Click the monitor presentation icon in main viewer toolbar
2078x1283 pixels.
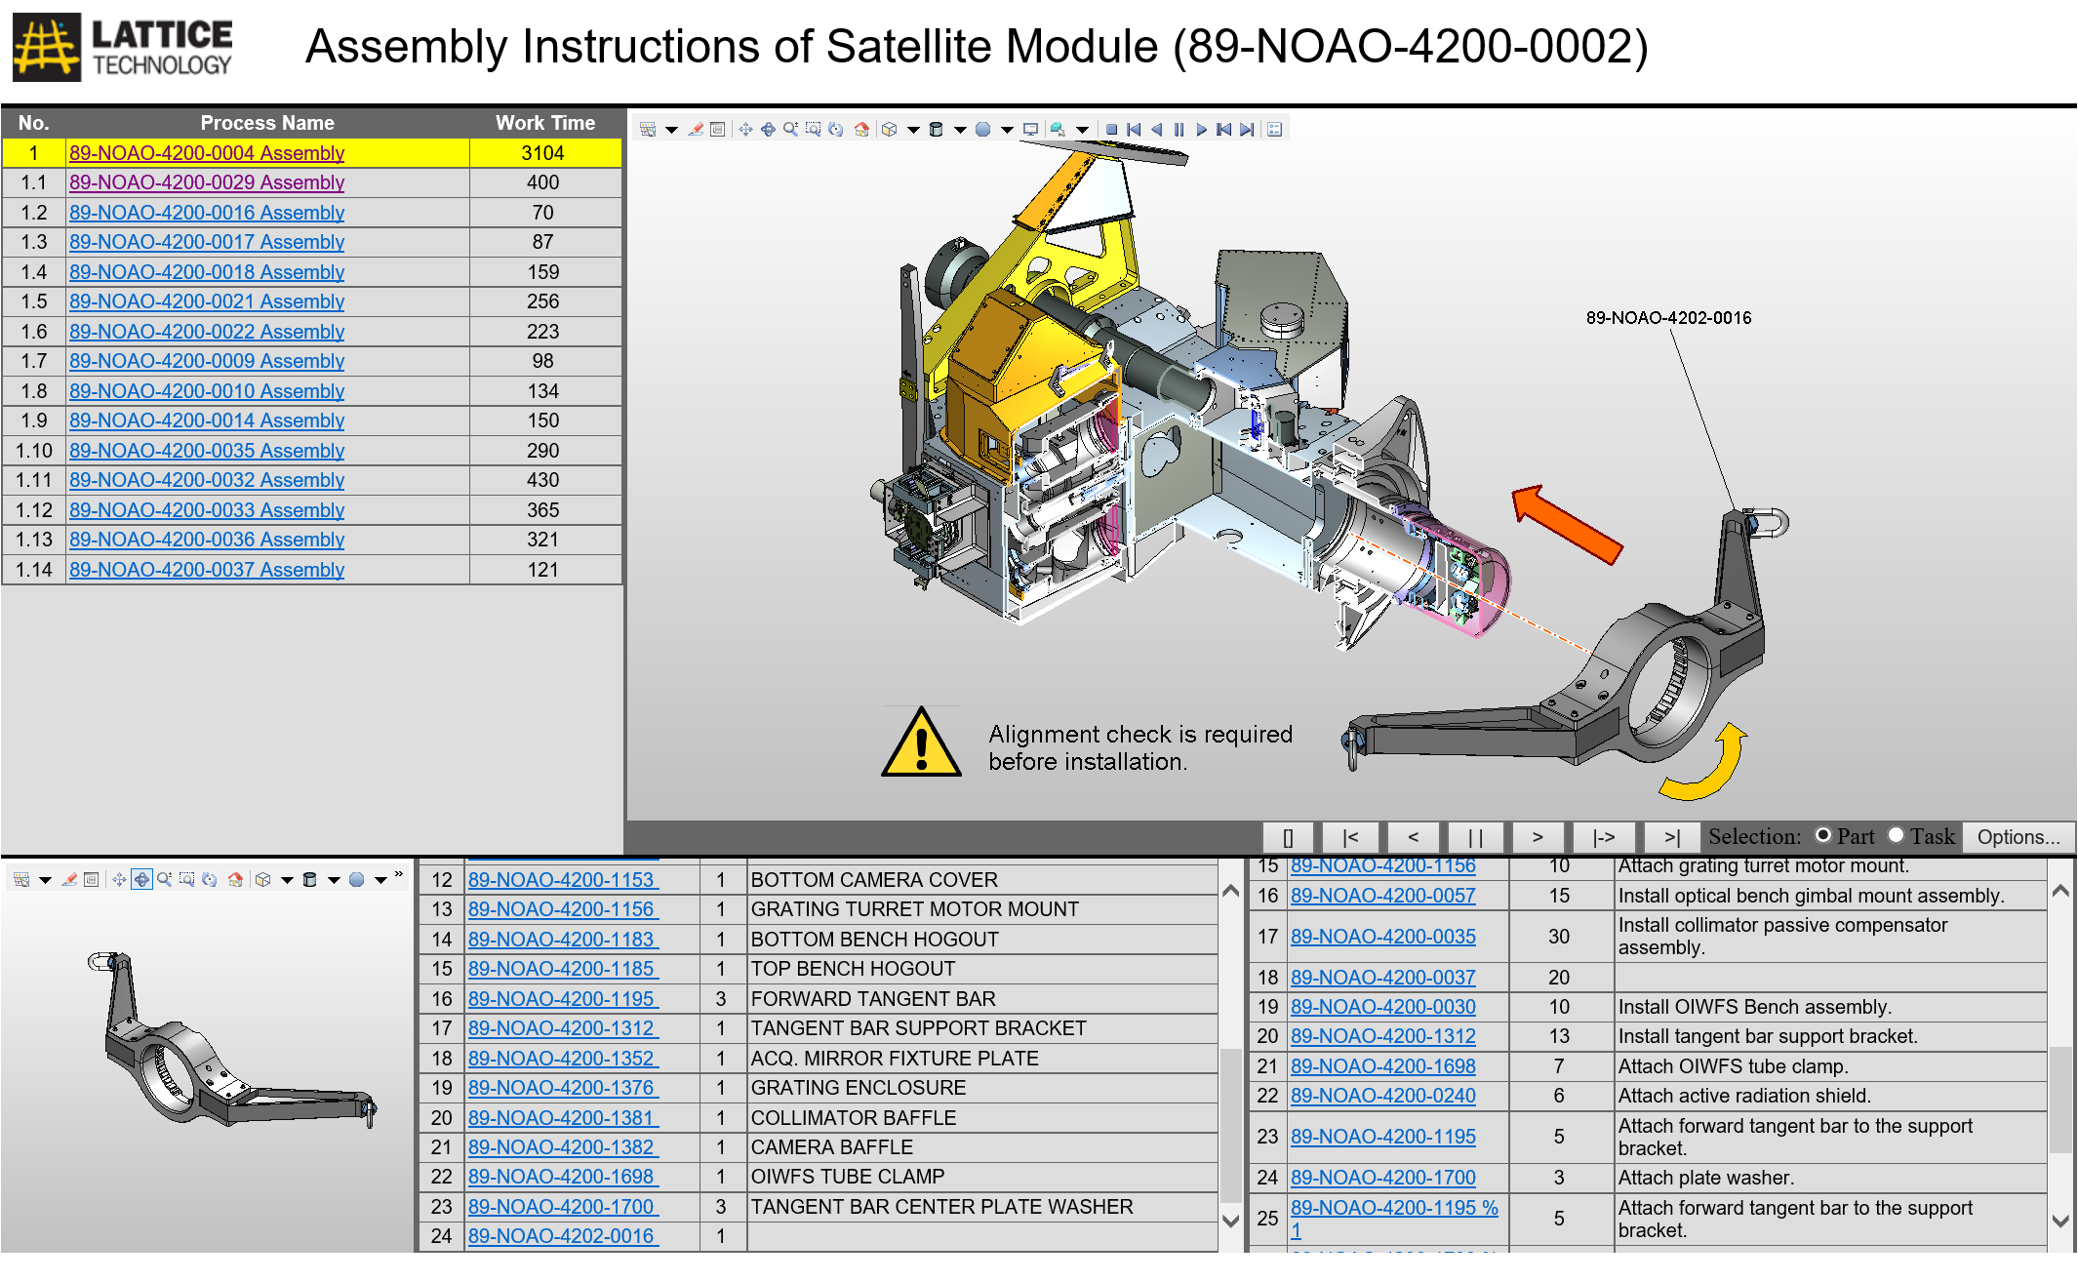pyautogui.click(x=1030, y=129)
